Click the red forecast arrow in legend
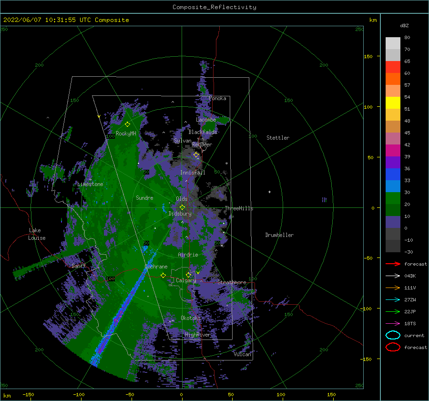The width and height of the screenshot is (429, 401). pos(393,264)
